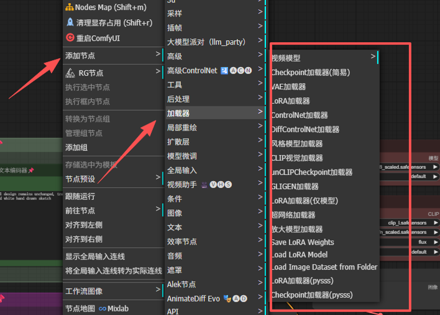Select Checkpoint加载器(简易) from loader list
440x315 pixels.
click(310, 73)
